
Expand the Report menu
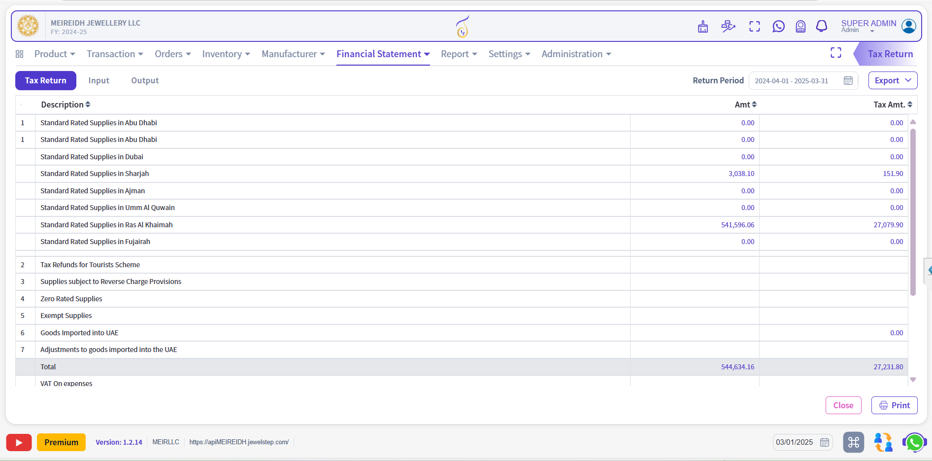pyautogui.click(x=459, y=54)
